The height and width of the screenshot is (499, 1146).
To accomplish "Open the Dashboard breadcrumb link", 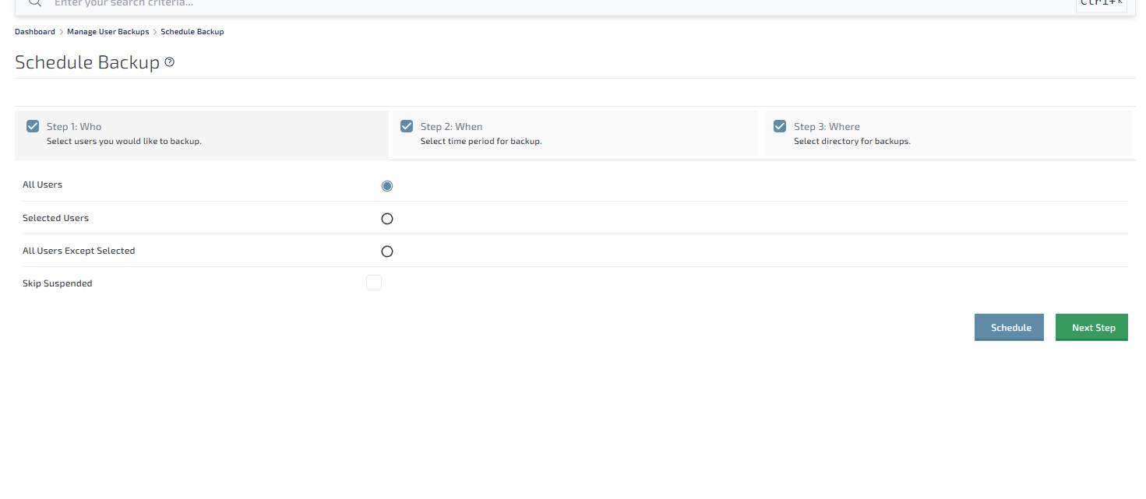I will (x=35, y=32).
